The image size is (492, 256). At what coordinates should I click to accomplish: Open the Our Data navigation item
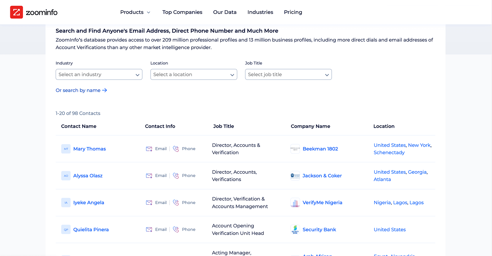(x=225, y=12)
